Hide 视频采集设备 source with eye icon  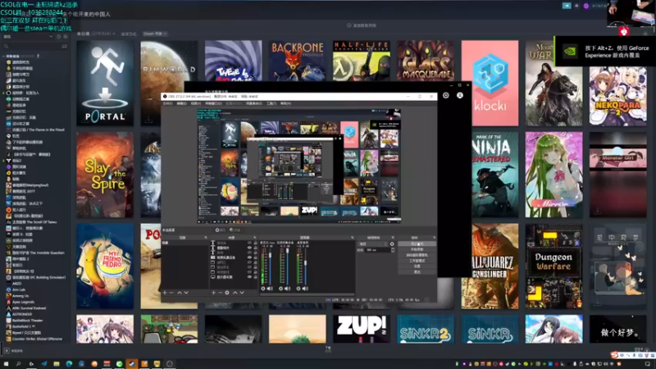250,257
